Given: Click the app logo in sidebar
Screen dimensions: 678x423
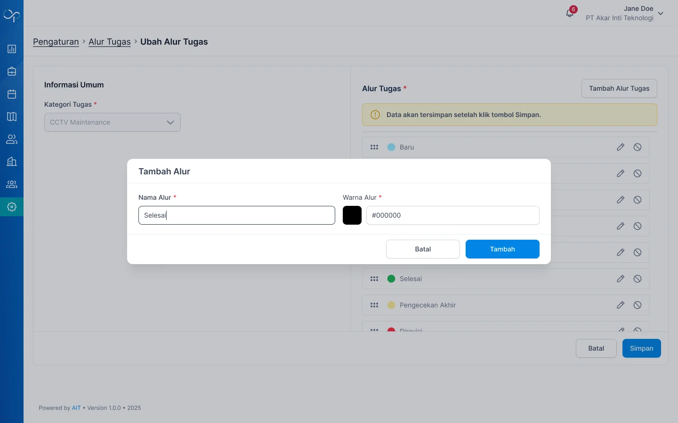Looking at the screenshot, I should (12, 16).
